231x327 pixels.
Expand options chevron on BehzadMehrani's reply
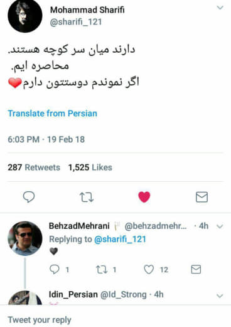tap(220, 226)
